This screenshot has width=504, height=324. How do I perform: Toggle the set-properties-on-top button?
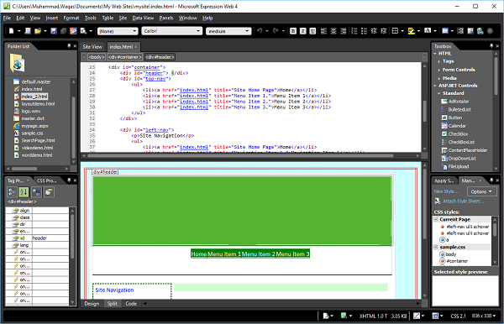(36, 192)
